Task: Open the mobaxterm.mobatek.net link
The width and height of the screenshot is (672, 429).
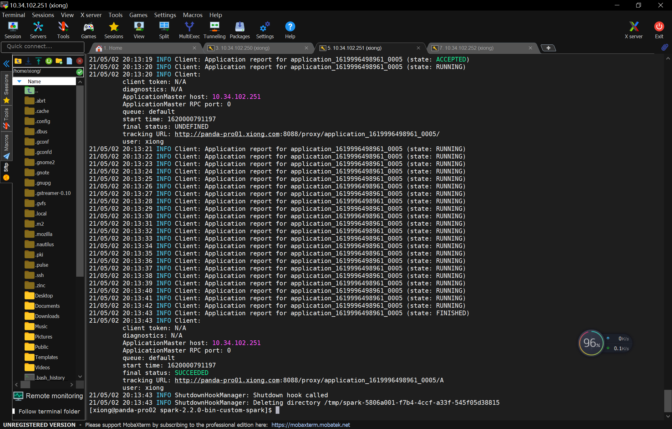Action: pos(310,425)
